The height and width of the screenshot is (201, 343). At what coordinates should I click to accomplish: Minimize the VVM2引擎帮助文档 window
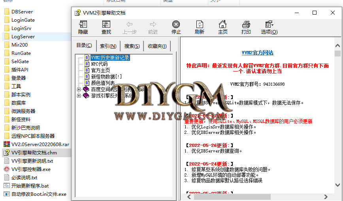pyautogui.click(x=297, y=13)
